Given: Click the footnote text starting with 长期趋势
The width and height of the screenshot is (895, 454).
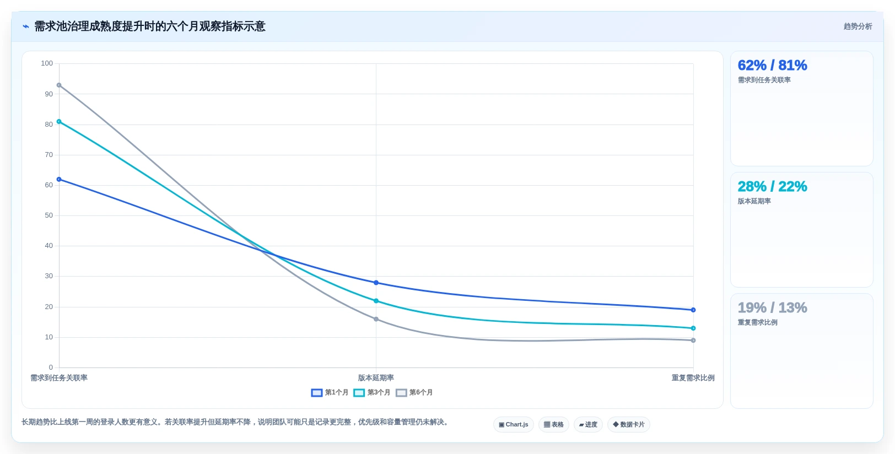Looking at the screenshot, I should 236,422.
